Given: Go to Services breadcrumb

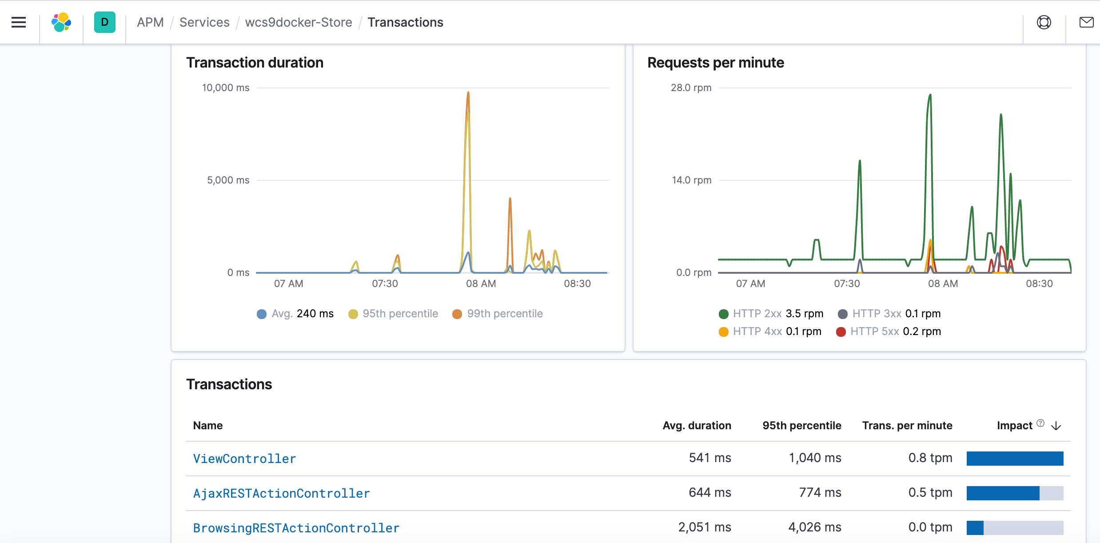Looking at the screenshot, I should pyautogui.click(x=204, y=22).
